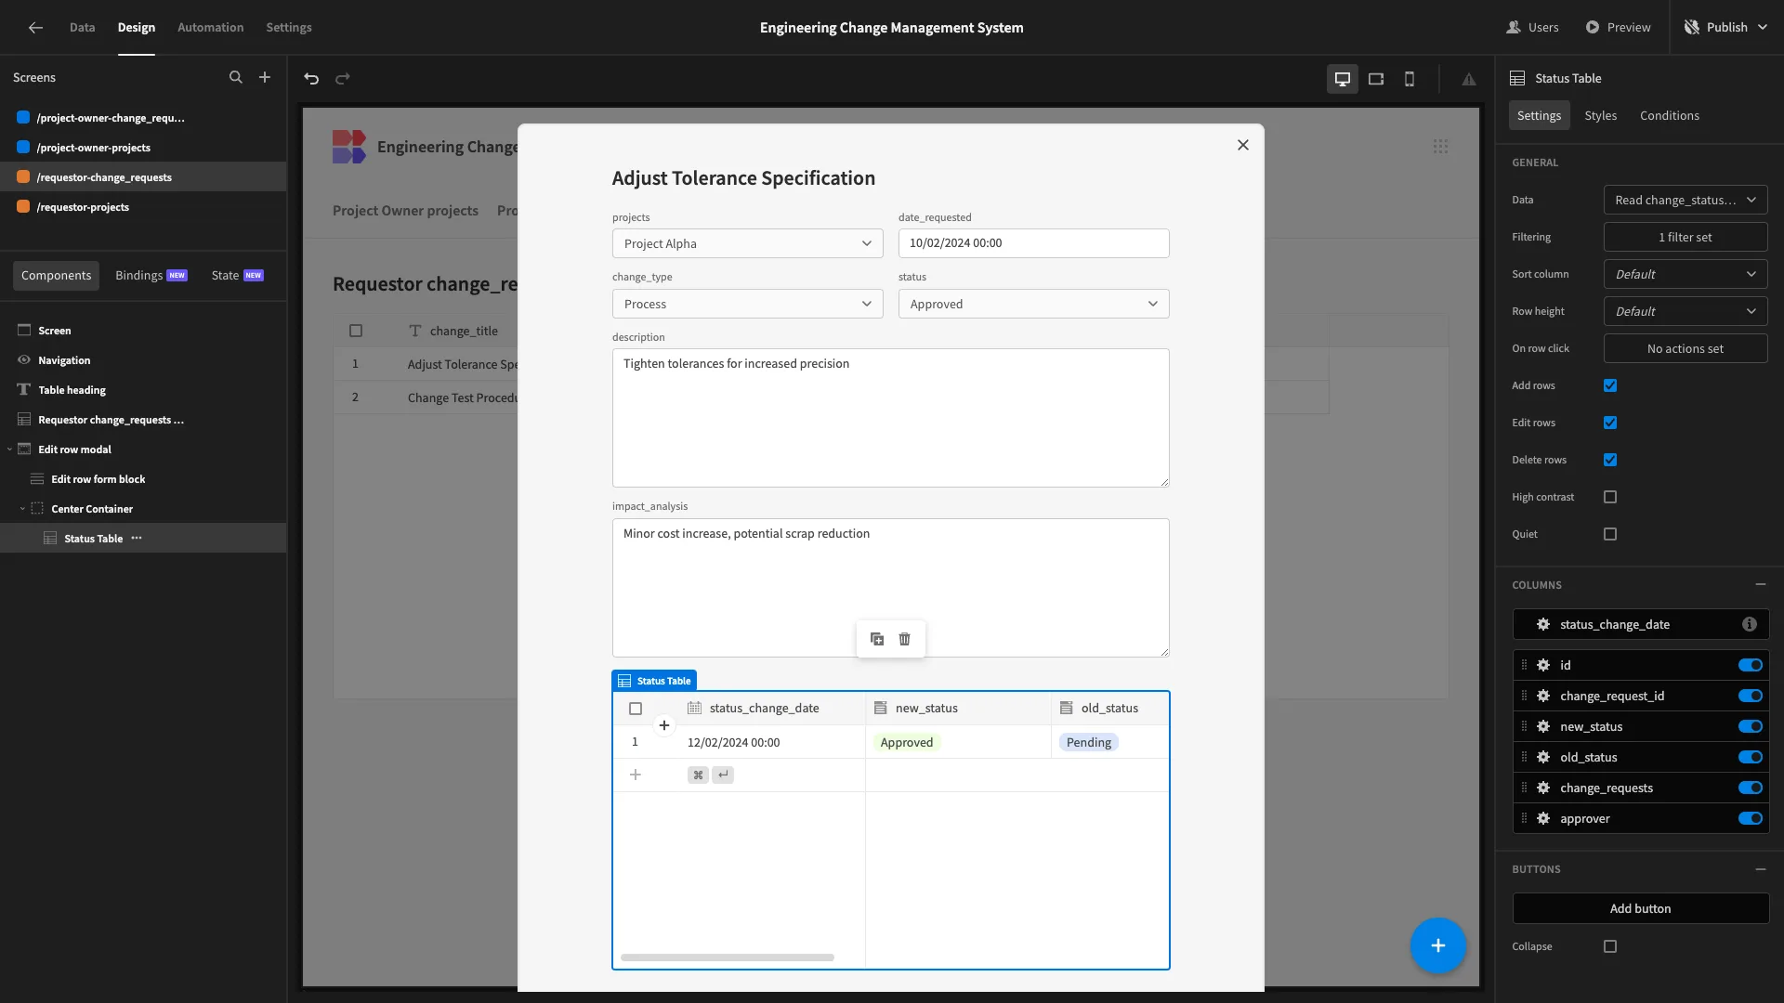Search screens with magnifier icon
The image size is (1784, 1003).
(235, 77)
